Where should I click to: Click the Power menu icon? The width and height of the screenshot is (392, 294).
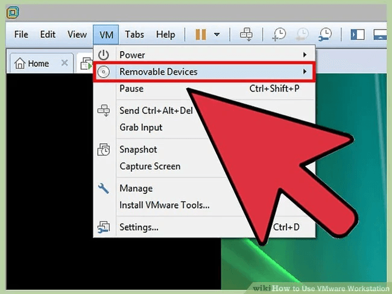103,55
